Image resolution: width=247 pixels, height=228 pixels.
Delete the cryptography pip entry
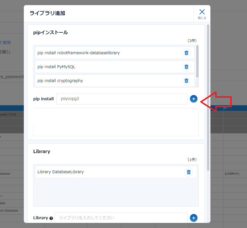pyautogui.click(x=186, y=81)
